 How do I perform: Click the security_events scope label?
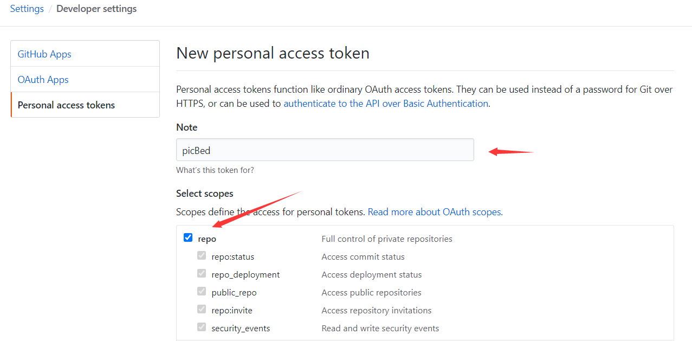click(x=241, y=328)
